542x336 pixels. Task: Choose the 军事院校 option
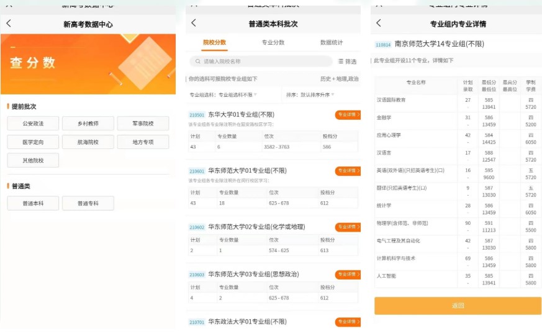[143, 124]
